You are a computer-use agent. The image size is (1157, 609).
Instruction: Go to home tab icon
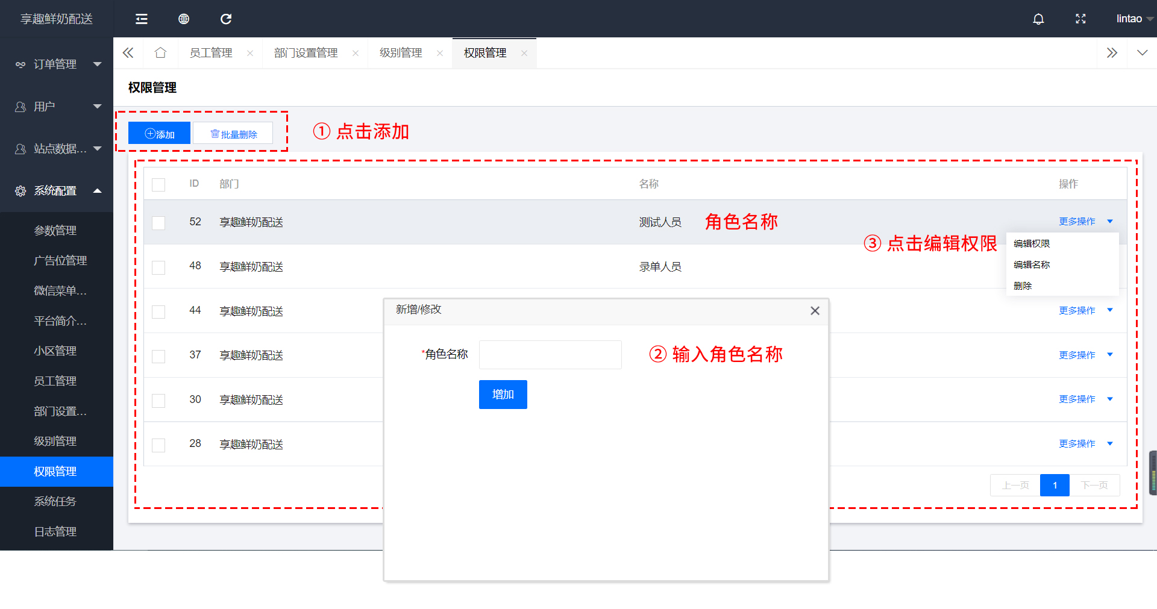[x=160, y=53]
